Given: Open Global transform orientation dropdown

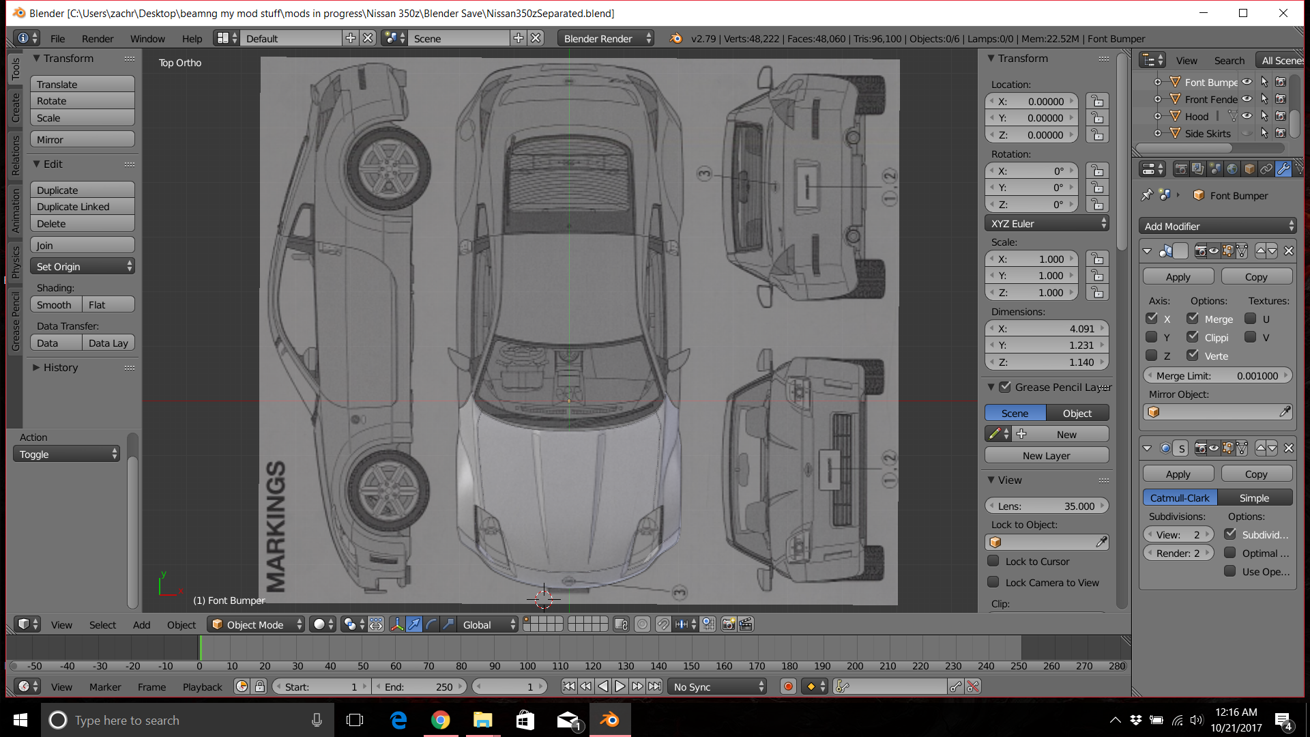Looking at the screenshot, I should click(x=487, y=624).
